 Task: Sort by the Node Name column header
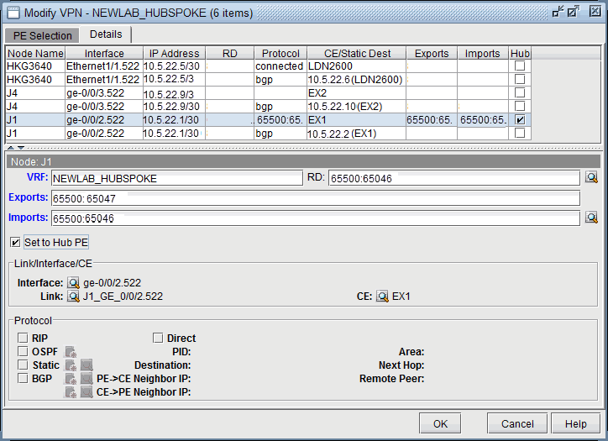click(x=34, y=53)
